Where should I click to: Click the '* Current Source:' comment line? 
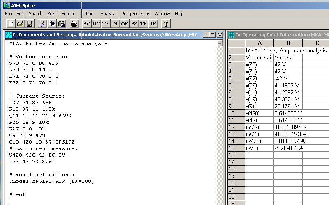[x=37, y=96]
